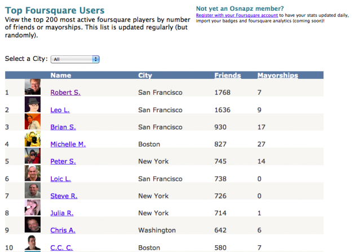The image size is (355, 252).
Task: Open Robert S. profile link
Action: tap(65, 92)
